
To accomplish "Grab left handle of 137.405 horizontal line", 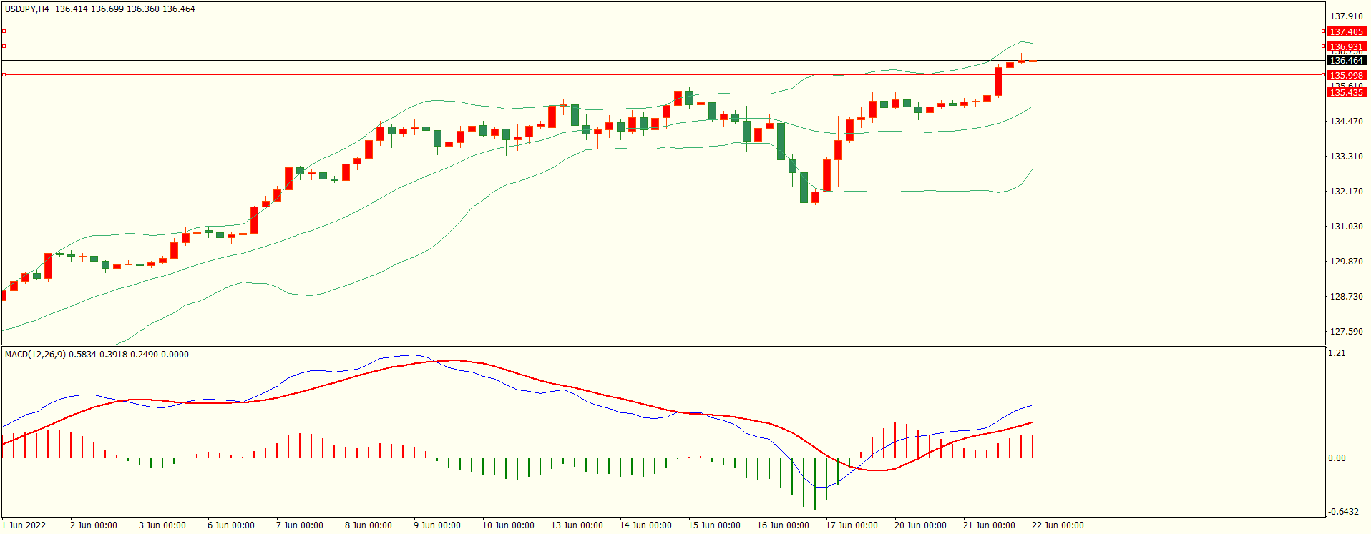I will coord(4,31).
